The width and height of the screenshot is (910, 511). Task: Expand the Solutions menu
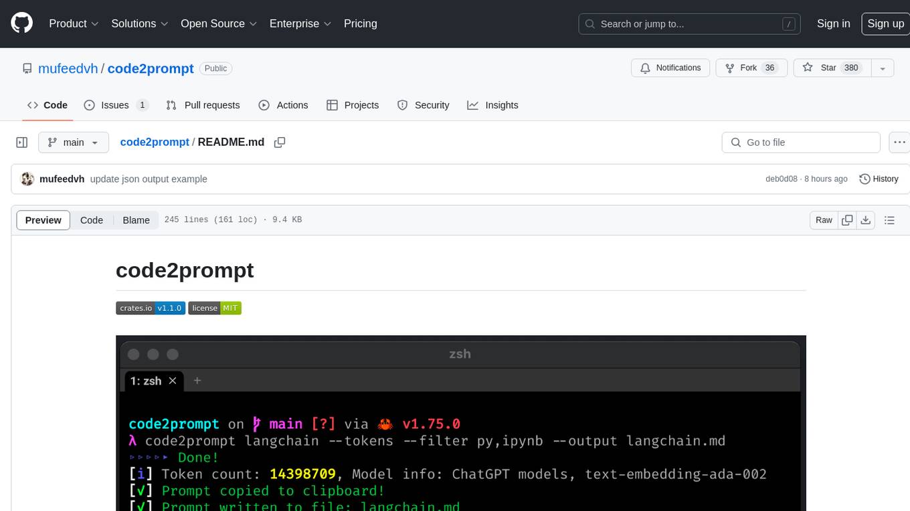coord(140,23)
